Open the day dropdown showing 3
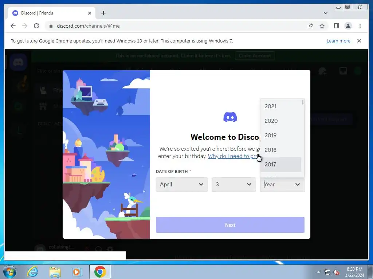The image size is (373, 279). 233,184
